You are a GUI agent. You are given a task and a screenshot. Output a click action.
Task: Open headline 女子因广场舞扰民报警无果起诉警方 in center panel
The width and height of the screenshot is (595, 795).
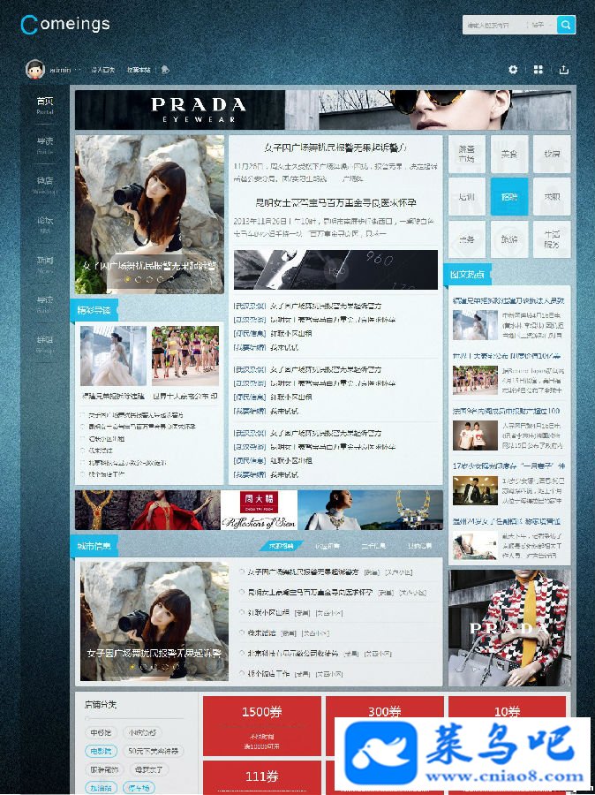point(335,148)
